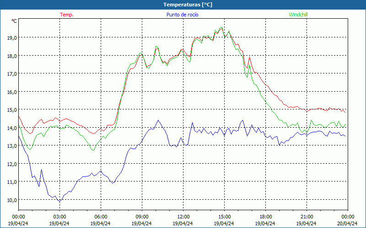Click the 15,0 y-axis value
The width and height of the screenshot is (366, 228).
pyautogui.click(x=12, y=110)
